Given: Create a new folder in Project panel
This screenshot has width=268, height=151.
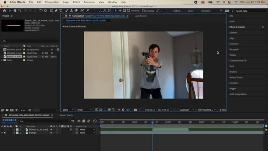Looking at the screenshot, I should [x=7, y=110].
